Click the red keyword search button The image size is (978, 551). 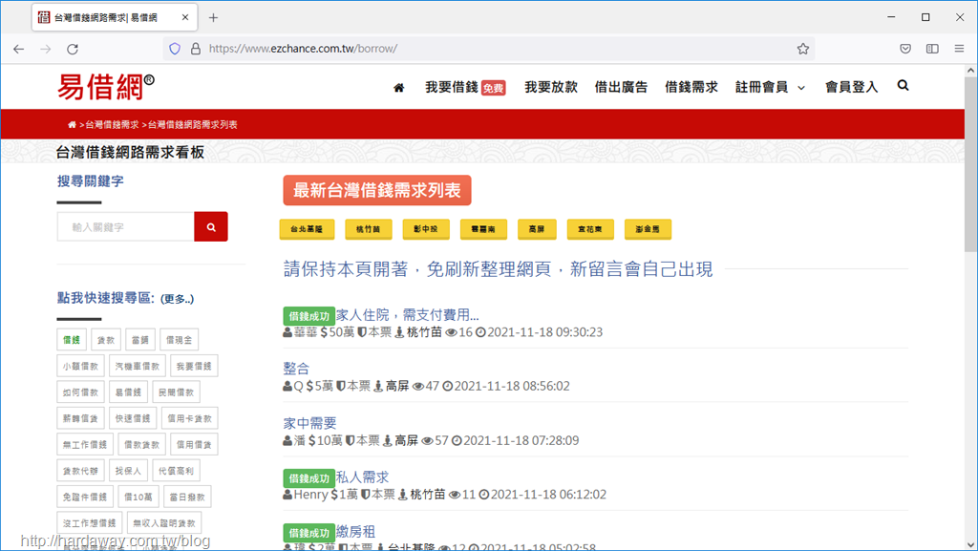pyautogui.click(x=211, y=227)
